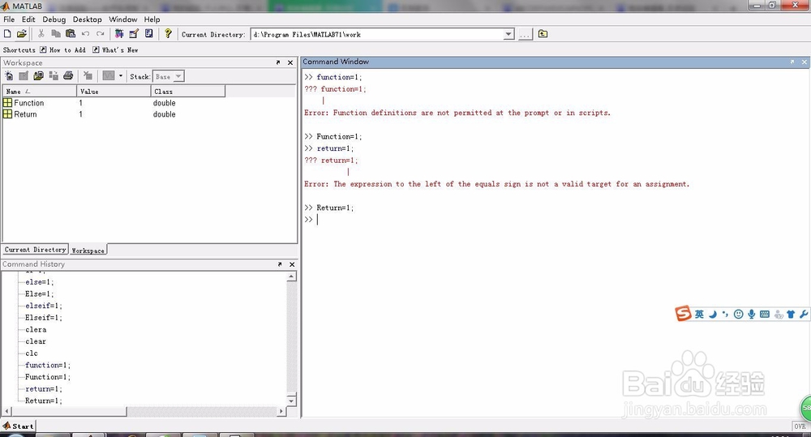Open the Edit menu
Viewport: 811px width, 437px height.
click(x=28, y=19)
